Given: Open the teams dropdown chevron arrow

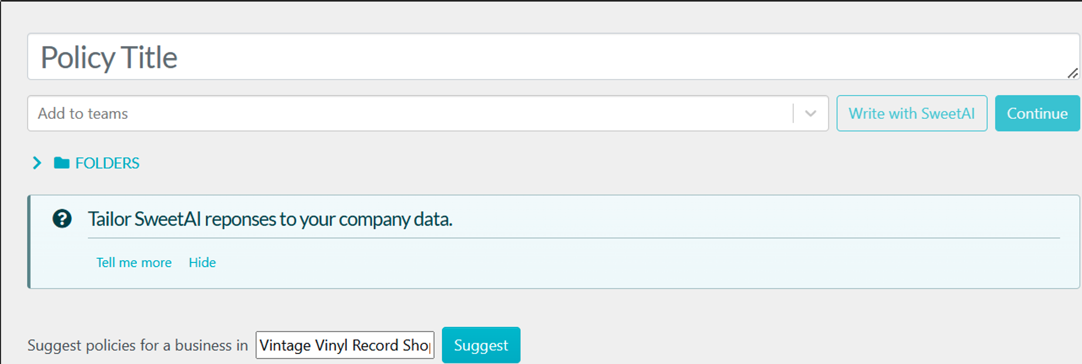Looking at the screenshot, I should click(810, 114).
